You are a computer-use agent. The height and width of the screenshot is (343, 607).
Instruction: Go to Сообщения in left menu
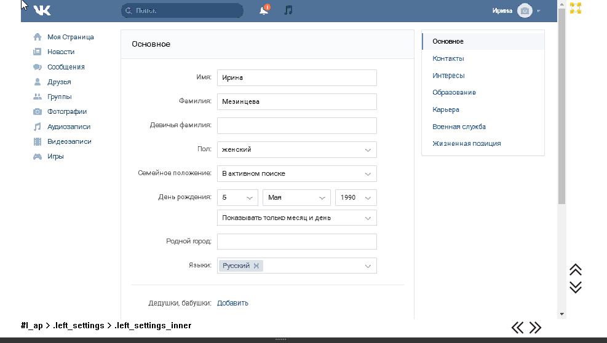point(66,67)
